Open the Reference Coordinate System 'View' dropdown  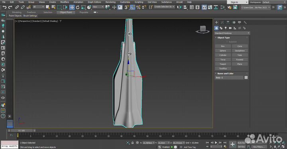coord(98,7)
